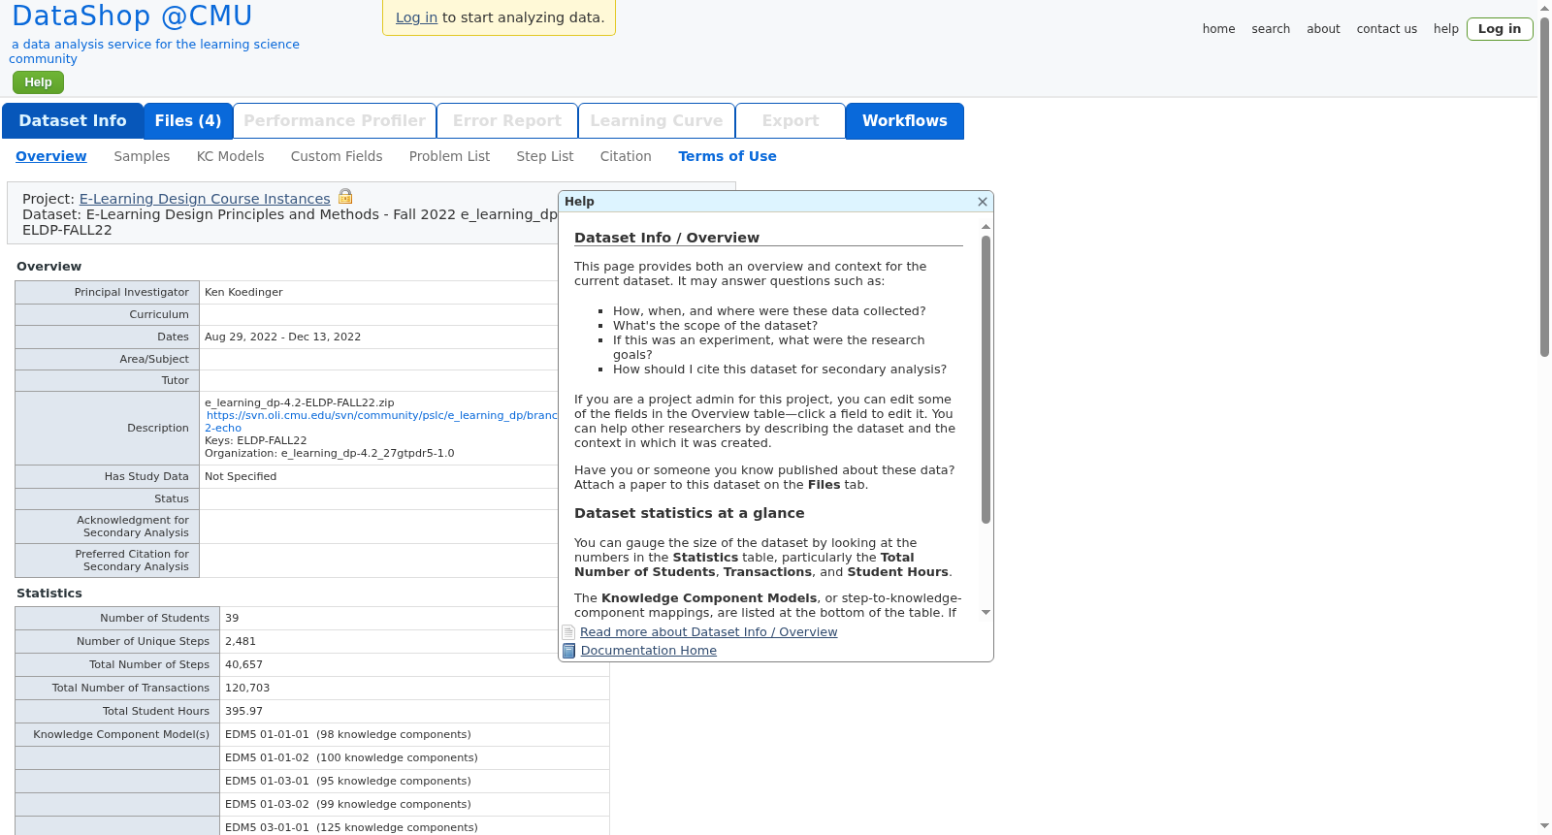Open the Step List subtab
The width and height of the screenshot is (1552, 835).
[x=545, y=156]
